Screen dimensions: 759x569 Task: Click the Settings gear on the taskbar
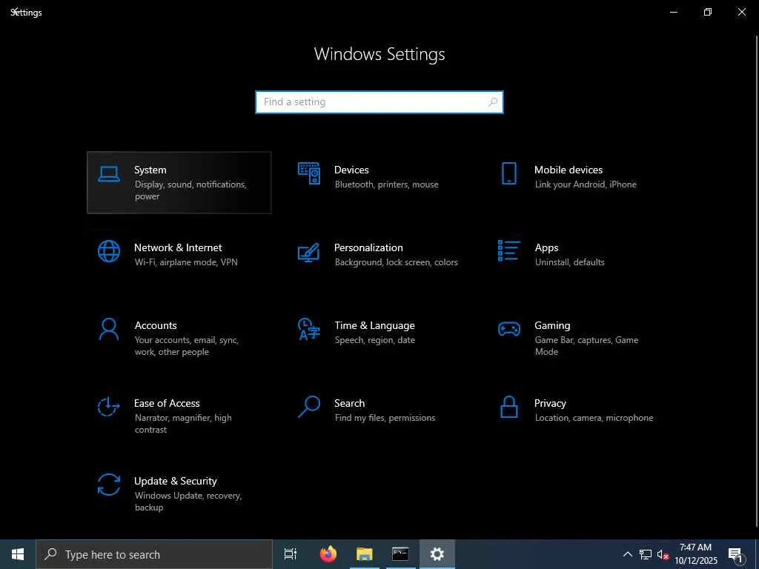(437, 554)
